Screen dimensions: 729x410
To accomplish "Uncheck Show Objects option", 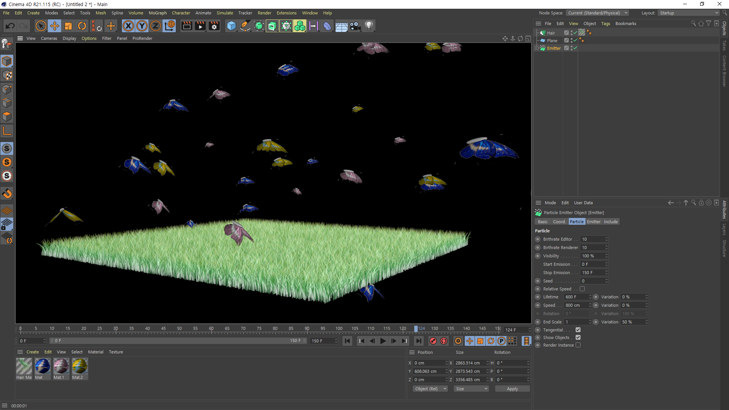I will [578, 337].
